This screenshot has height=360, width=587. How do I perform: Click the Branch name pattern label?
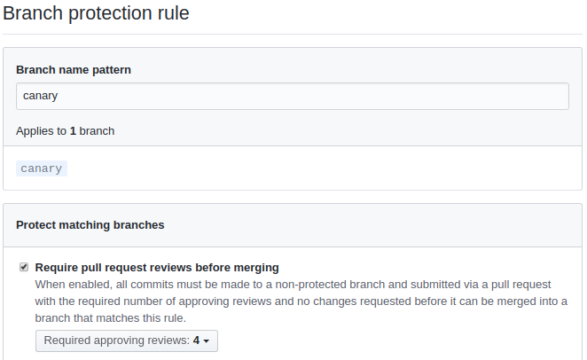[74, 69]
